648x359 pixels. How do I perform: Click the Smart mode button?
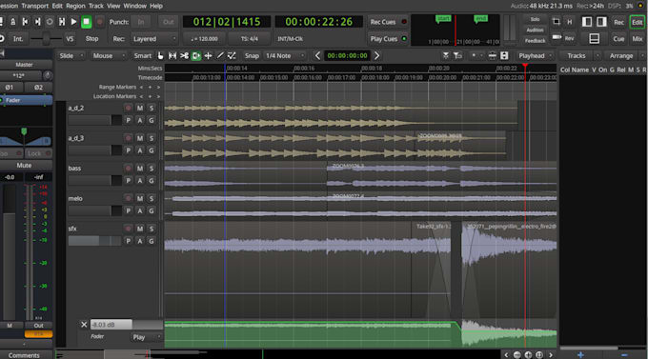[142, 56]
